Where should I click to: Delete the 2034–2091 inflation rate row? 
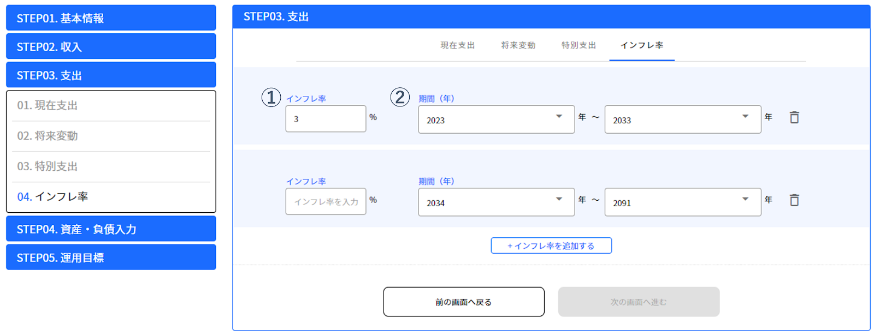pos(794,200)
